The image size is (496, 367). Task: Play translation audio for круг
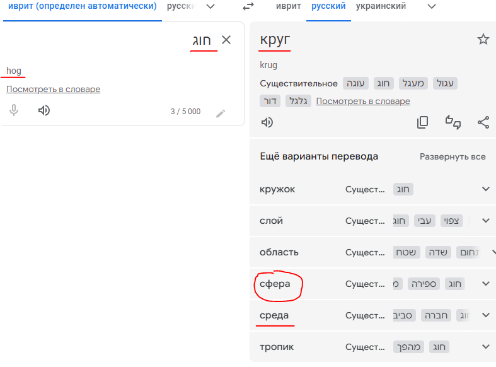pos(267,122)
